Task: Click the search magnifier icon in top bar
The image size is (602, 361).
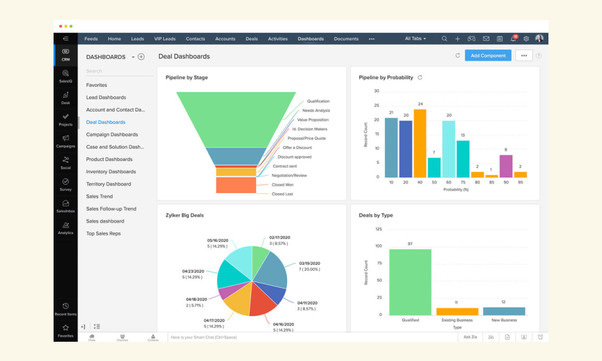Action: click(x=444, y=39)
